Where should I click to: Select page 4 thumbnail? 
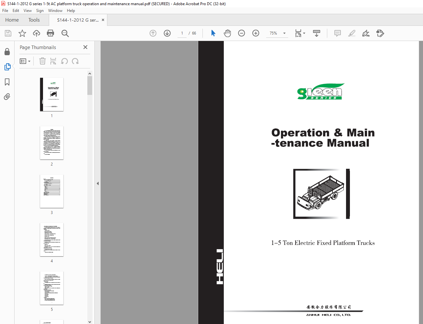click(52, 240)
